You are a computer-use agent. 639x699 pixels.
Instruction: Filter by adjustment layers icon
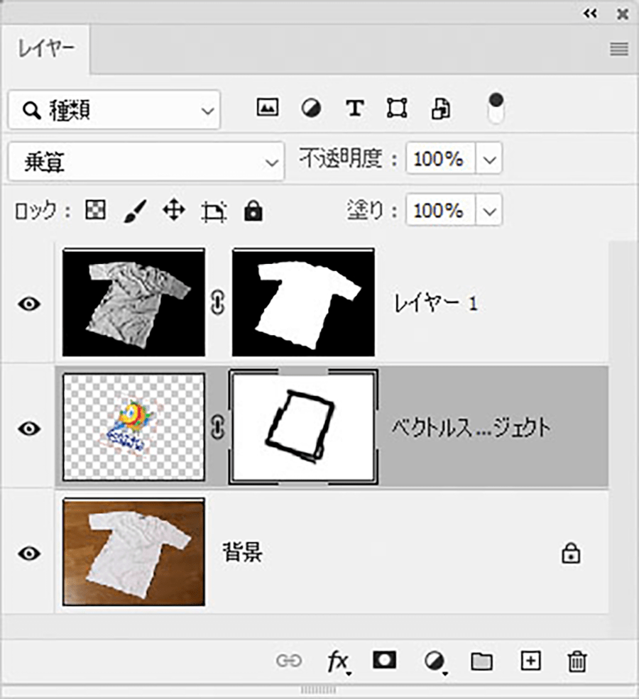311,109
